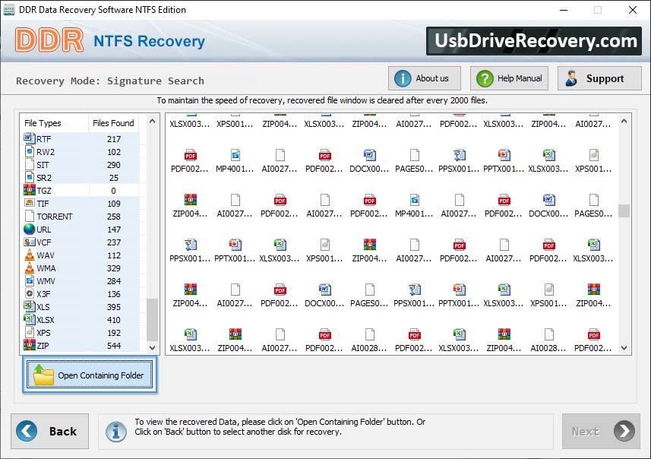Click up arrow of file types scrollbar
This screenshot has width=651, height=459.
pos(153,122)
